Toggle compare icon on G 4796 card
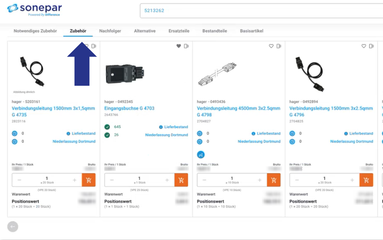This screenshot has height=240, width=383. click(372, 46)
